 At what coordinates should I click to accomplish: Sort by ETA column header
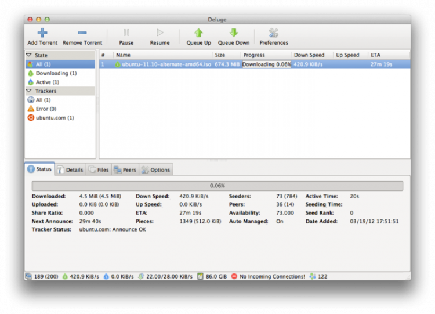(x=389, y=55)
